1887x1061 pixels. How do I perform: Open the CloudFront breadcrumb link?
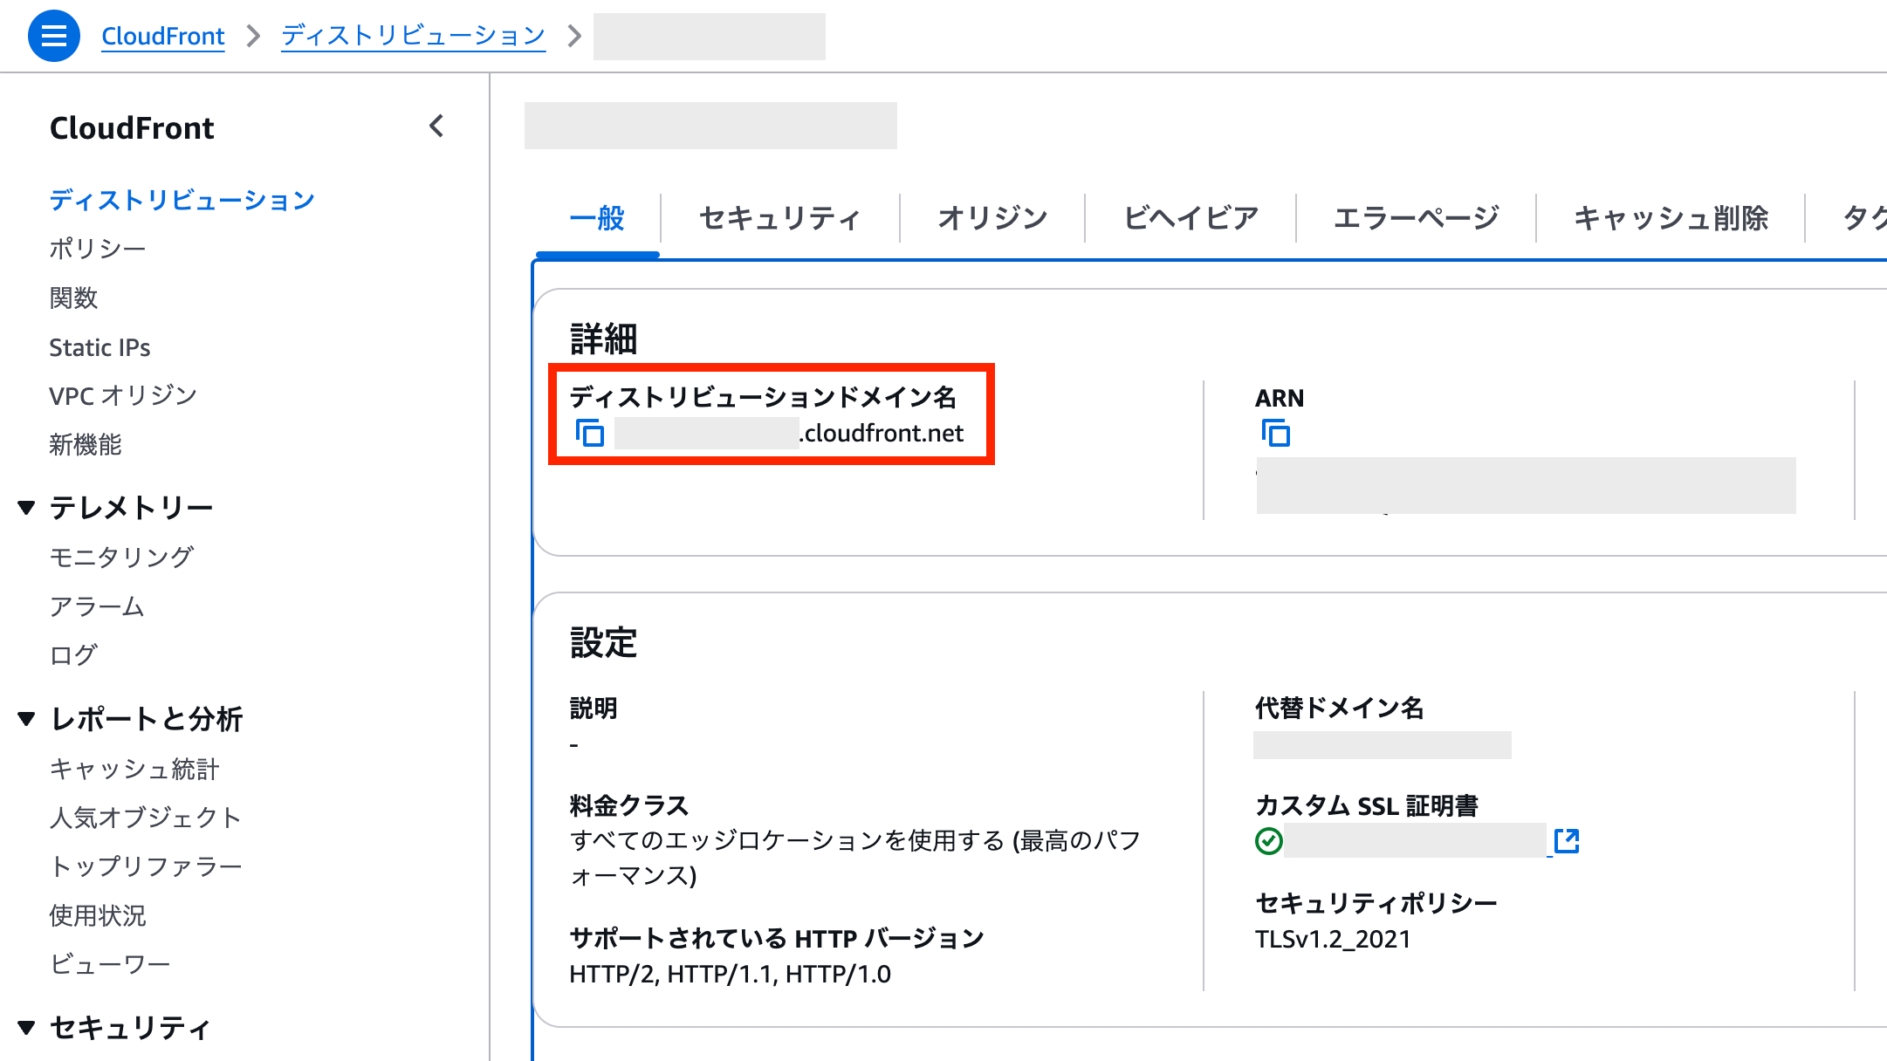coord(162,36)
